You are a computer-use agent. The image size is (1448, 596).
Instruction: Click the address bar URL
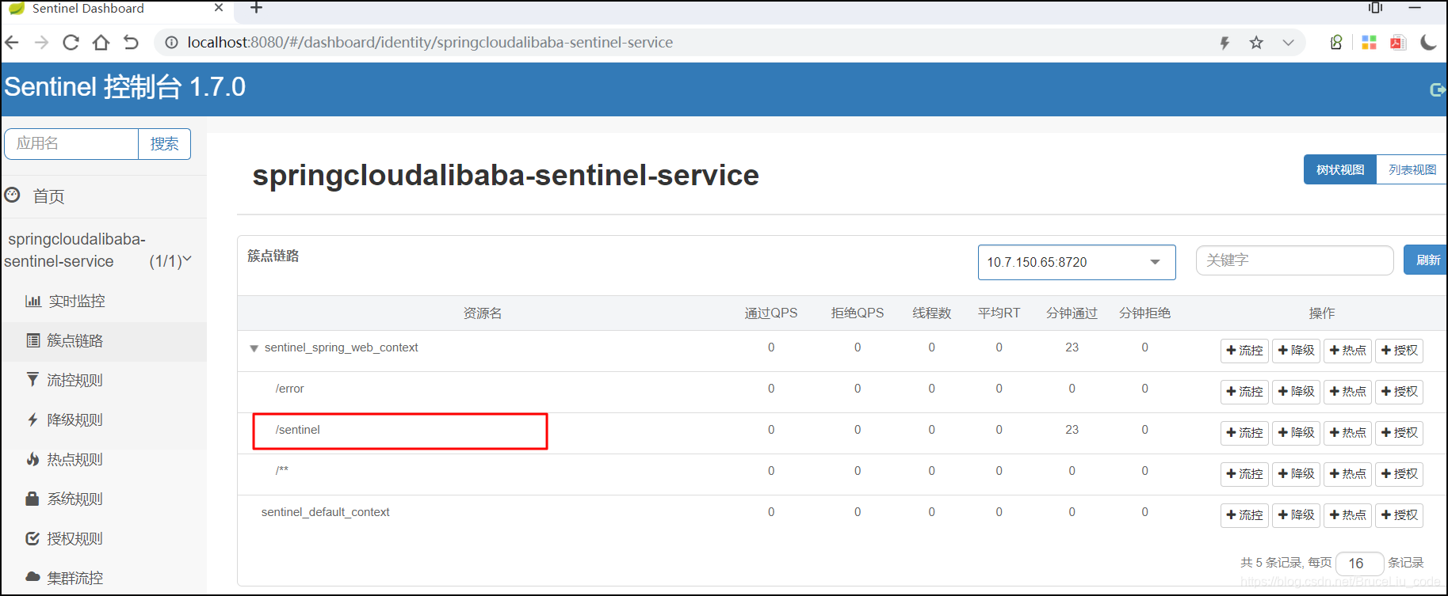click(x=430, y=43)
